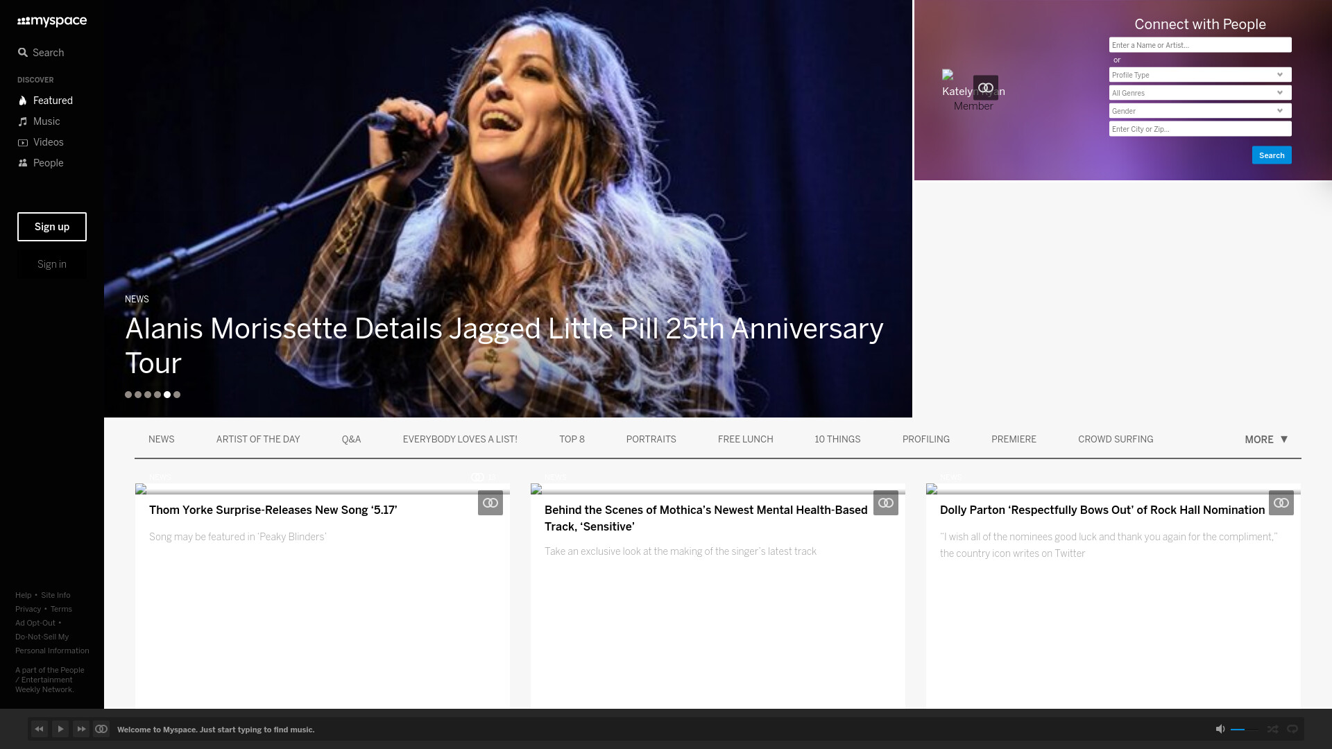Select the sixth carousel dot
This screenshot has width=1332, height=749.
(x=177, y=395)
